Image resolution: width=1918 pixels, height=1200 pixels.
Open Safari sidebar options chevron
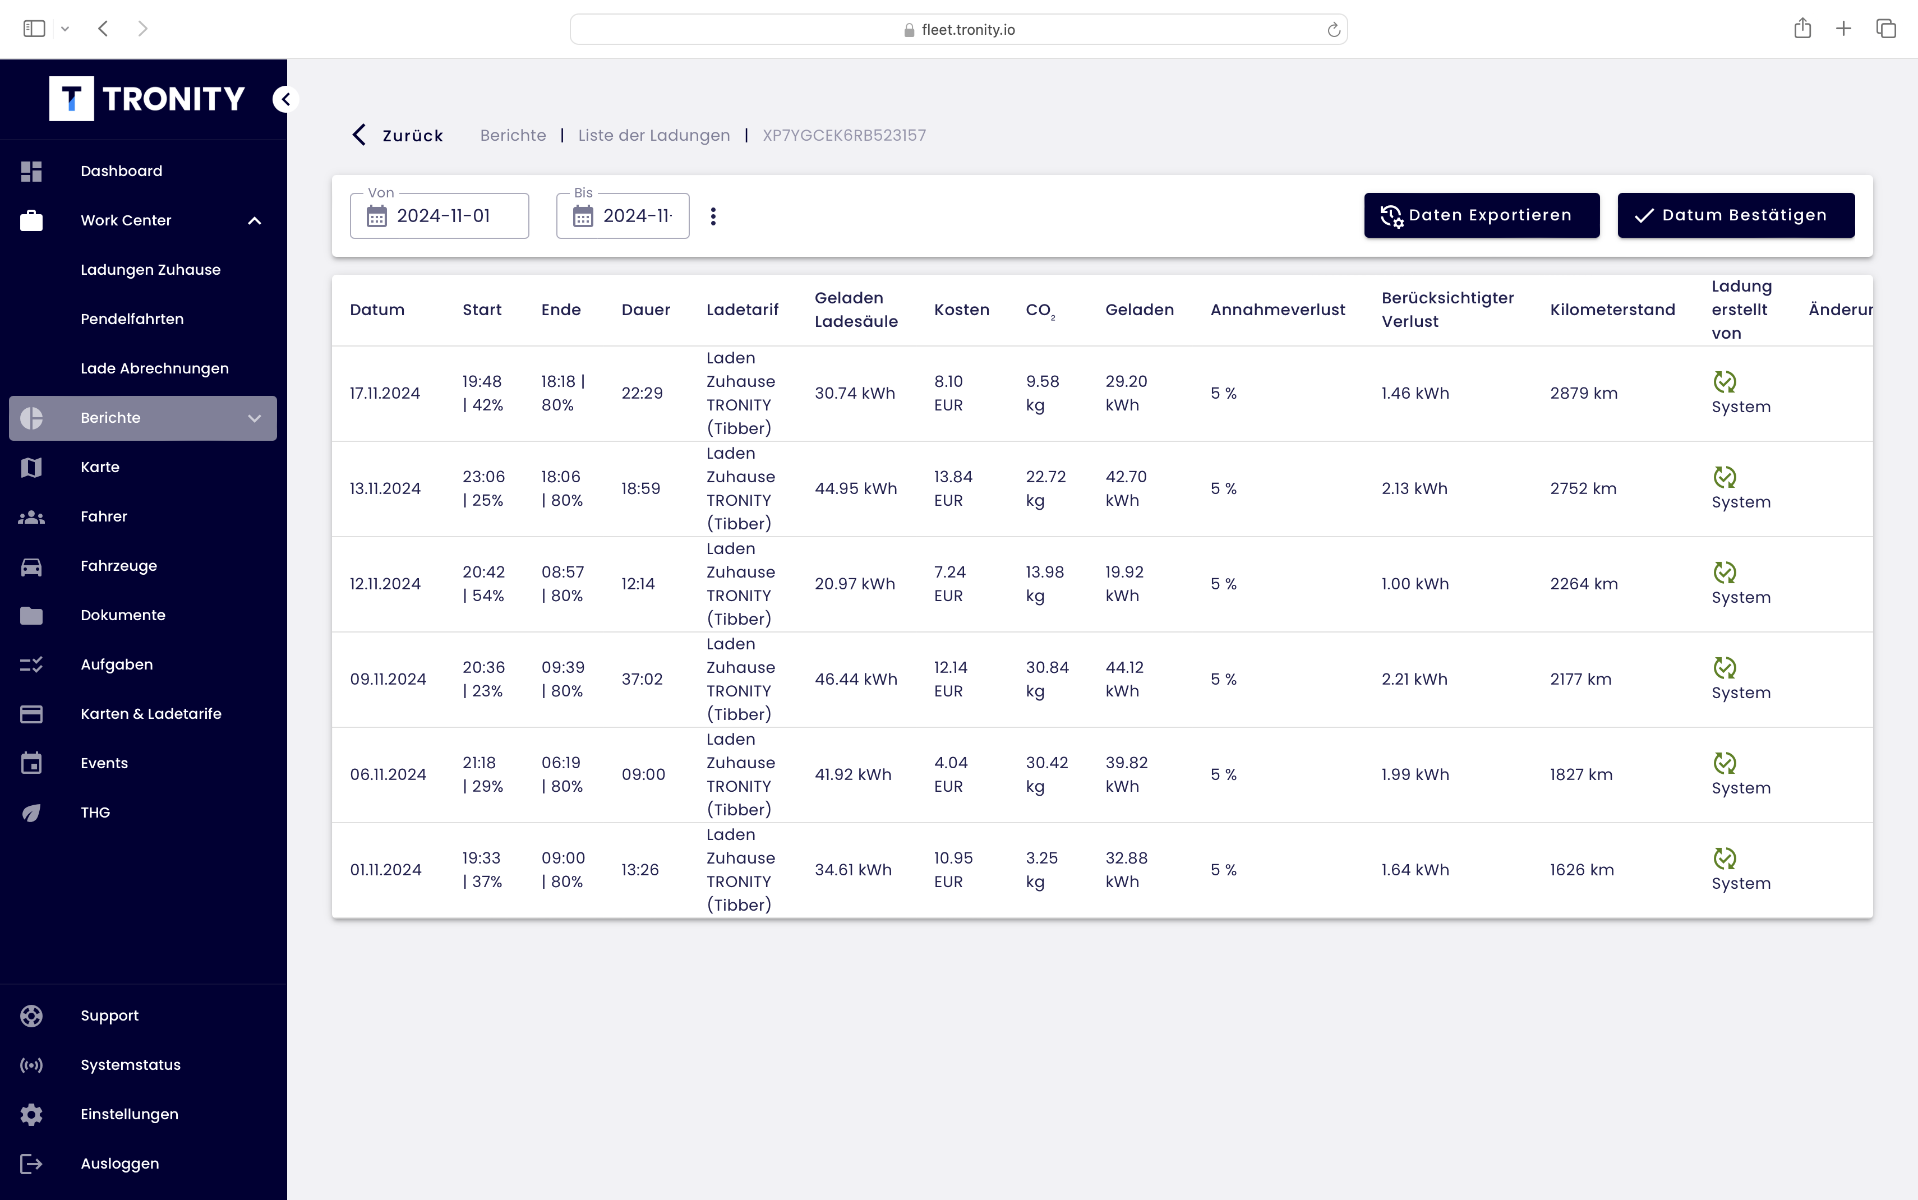pyautogui.click(x=65, y=29)
